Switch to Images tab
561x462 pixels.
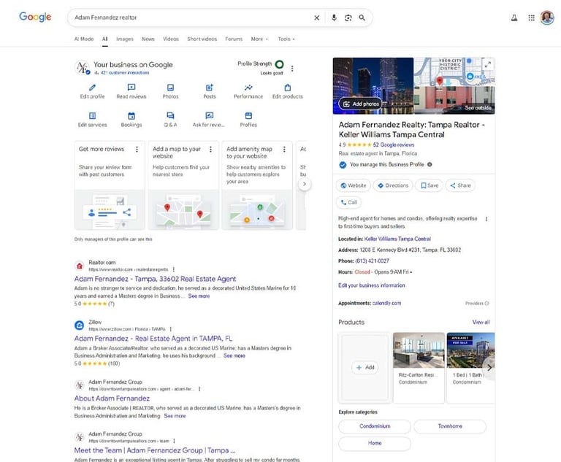pyautogui.click(x=125, y=39)
